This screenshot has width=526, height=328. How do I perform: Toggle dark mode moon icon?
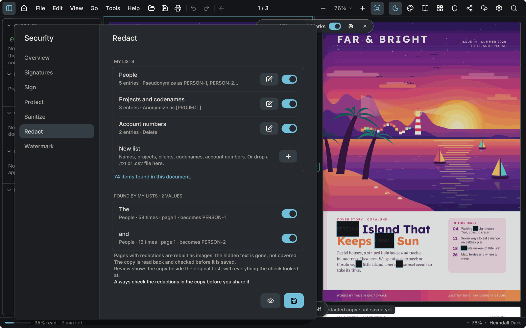pyautogui.click(x=395, y=8)
